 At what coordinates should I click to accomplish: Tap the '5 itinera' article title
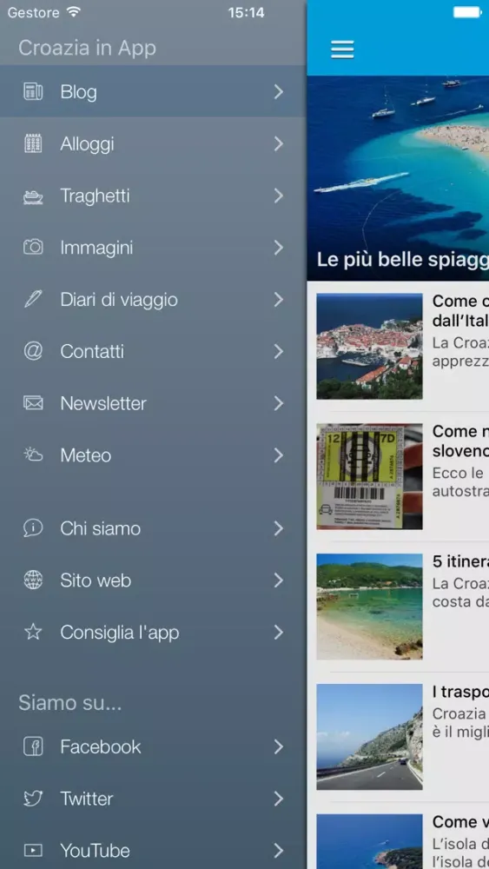pyautogui.click(x=460, y=561)
